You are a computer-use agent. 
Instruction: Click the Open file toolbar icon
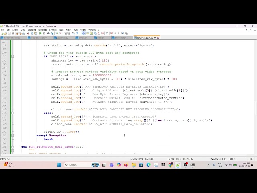click(5, 33)
